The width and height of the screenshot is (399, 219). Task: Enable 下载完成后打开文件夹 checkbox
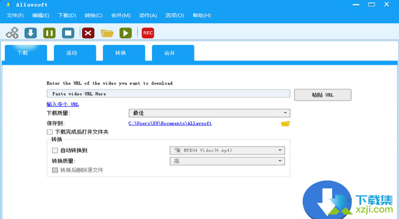click(50, 132)
